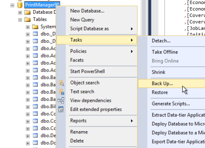Click the Edit extended properties icon
Viewport: 205px width, 148px height.
click(x=61, y=109)
